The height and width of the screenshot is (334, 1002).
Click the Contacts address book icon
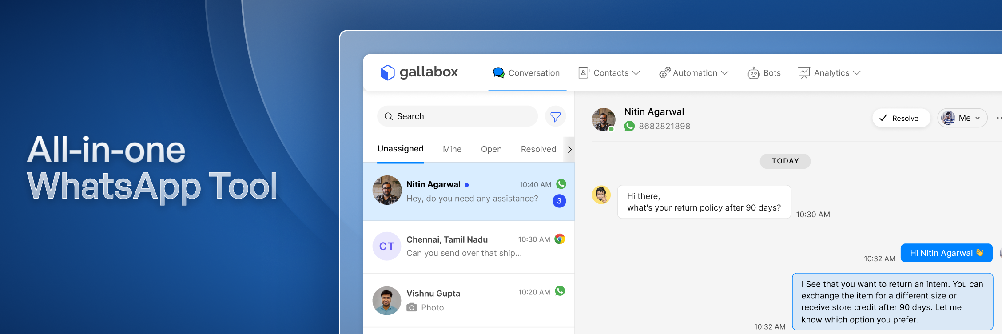(584, 73)
